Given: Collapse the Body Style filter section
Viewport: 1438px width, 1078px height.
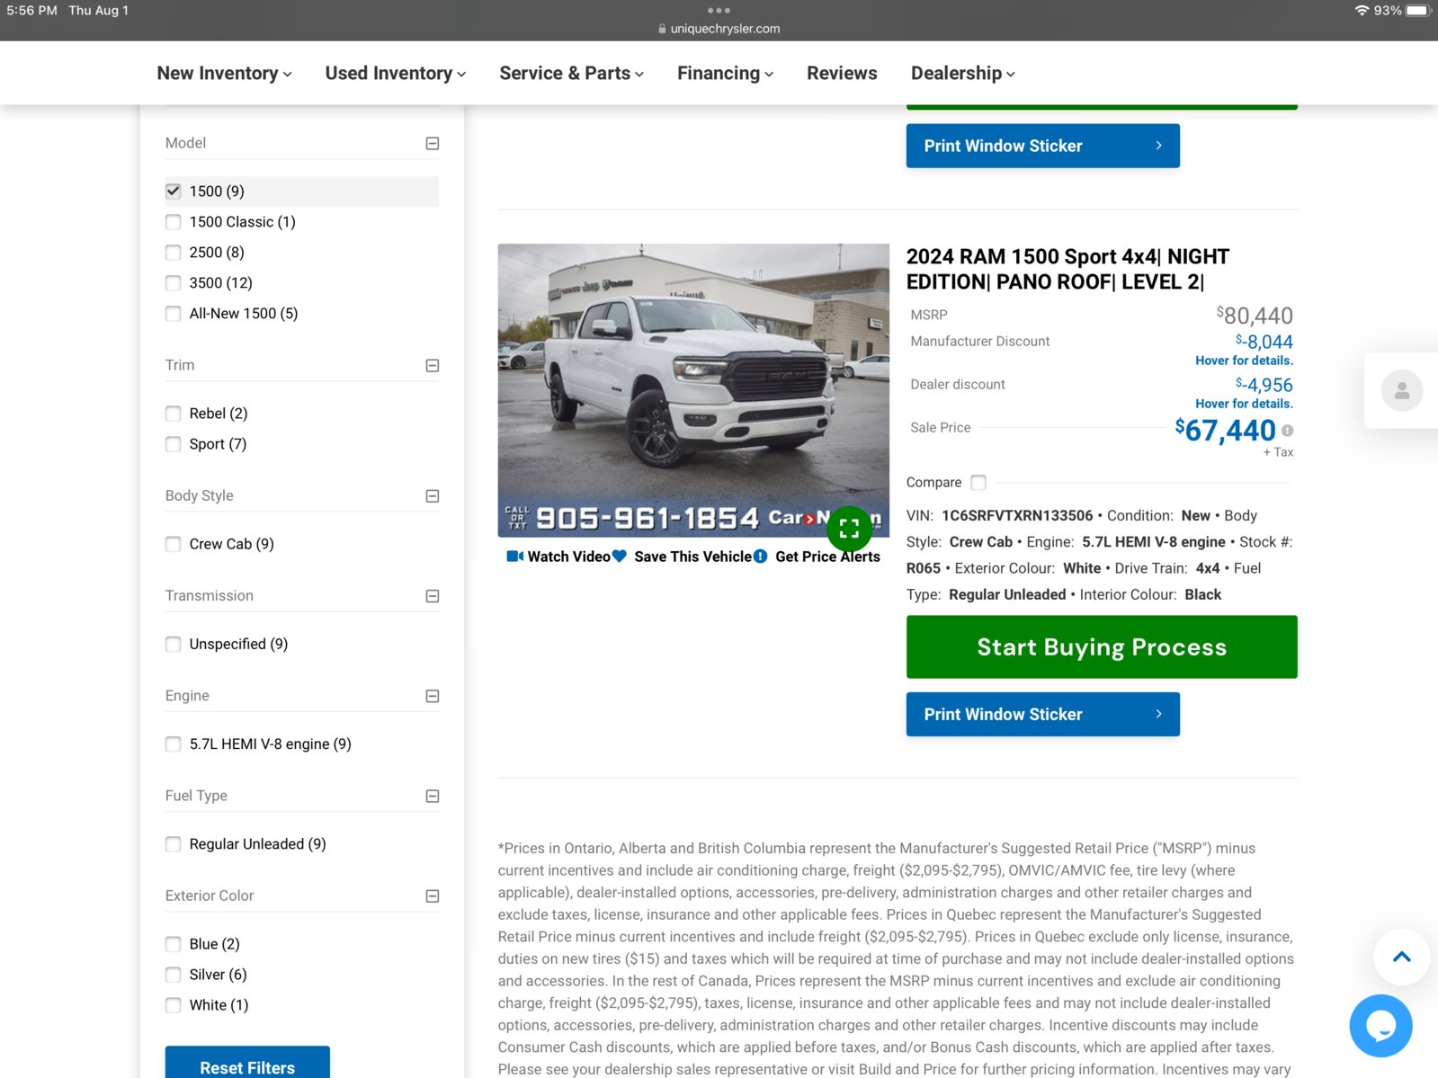Looking at the screenshot, I should click(433, 496).
